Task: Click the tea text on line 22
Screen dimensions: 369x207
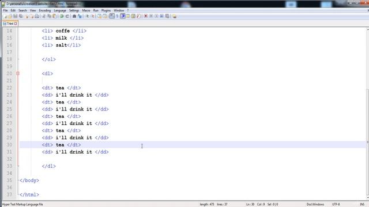Action: (x=60, y=88)
